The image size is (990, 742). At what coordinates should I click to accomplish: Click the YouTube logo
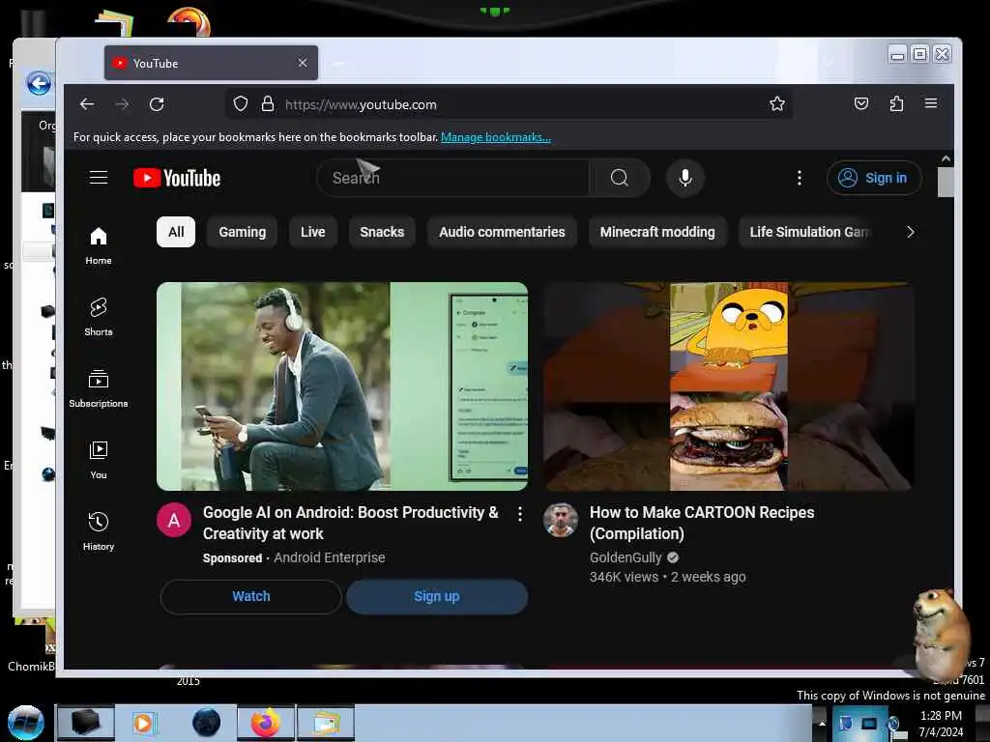coord(177,178)
